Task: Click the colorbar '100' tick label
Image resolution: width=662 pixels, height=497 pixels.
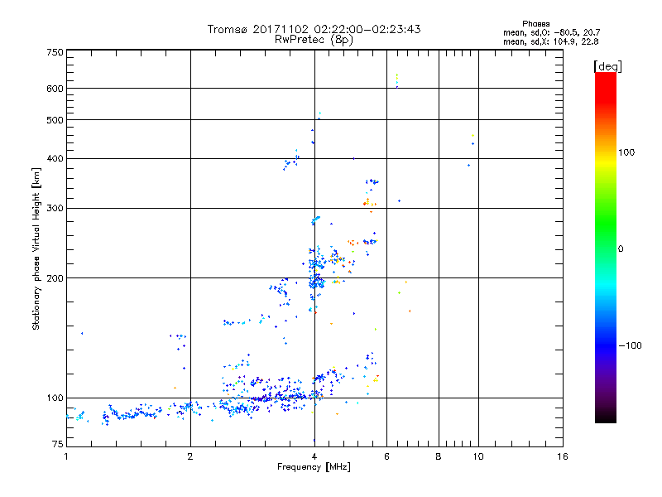Action: [x=626, y=152]
